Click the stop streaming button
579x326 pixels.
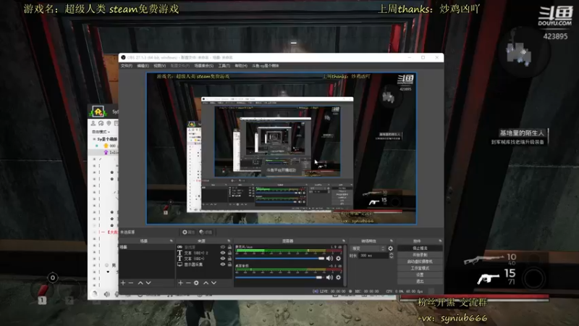420,248
